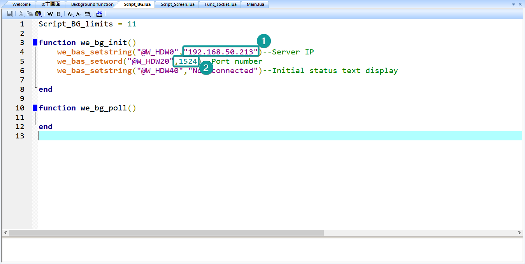Select the Cut scissors icon
Screen dimensions: 525x264
point(21,14)
